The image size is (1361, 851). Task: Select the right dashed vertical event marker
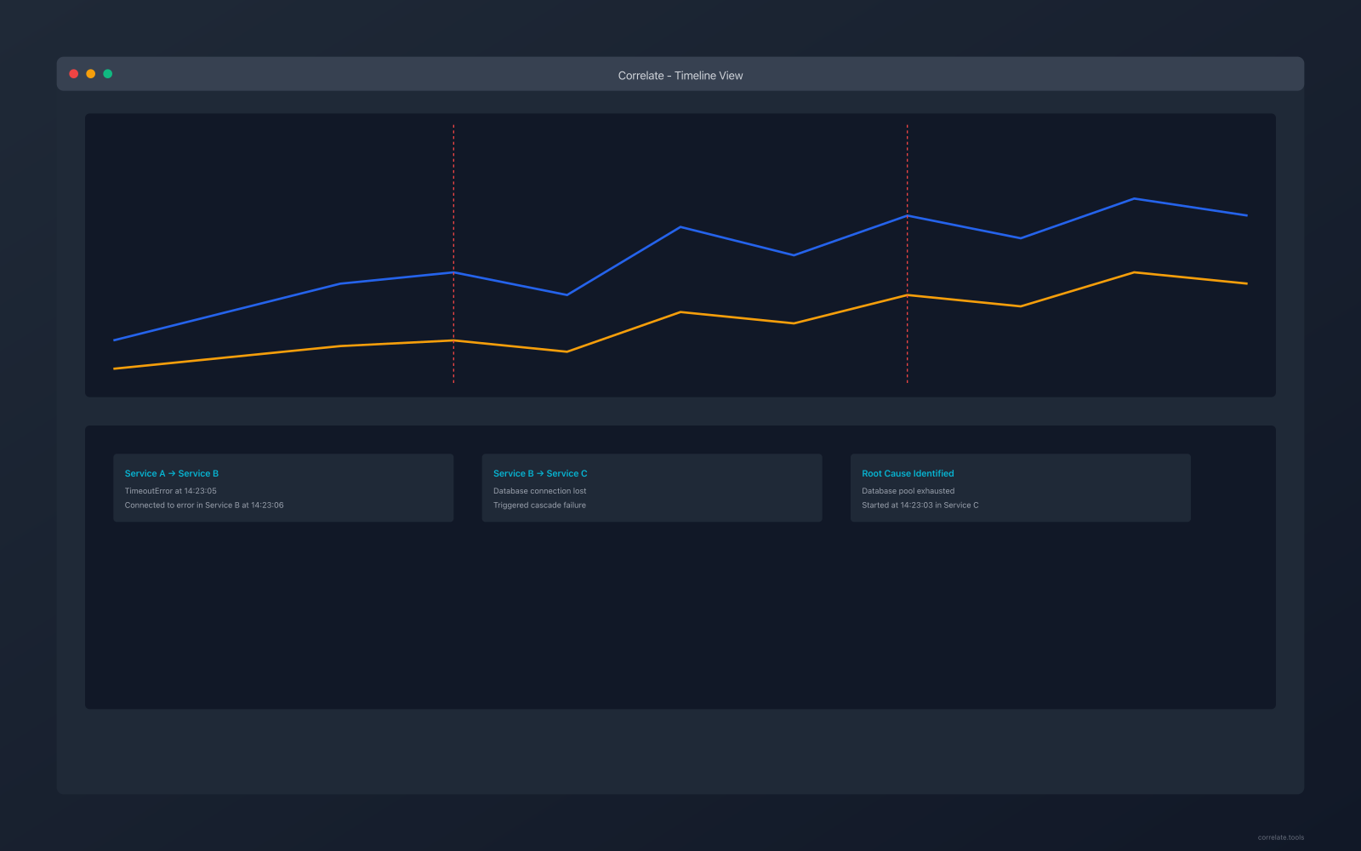coord(907,170)
